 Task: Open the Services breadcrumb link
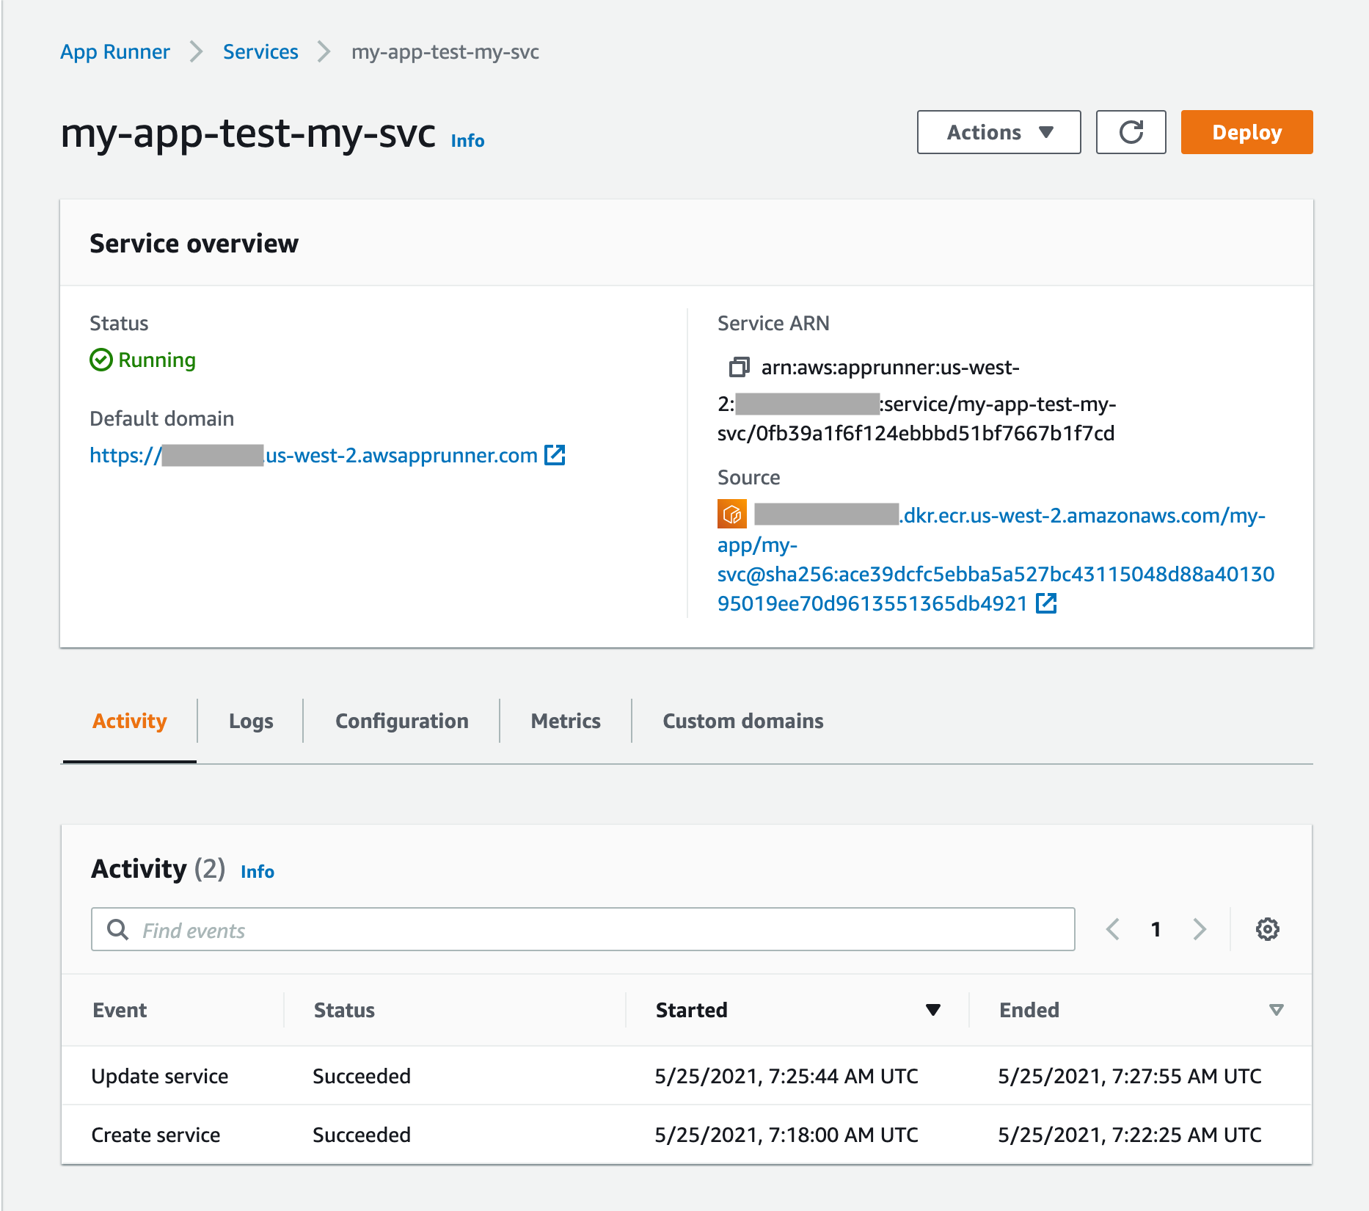(260, 52)
